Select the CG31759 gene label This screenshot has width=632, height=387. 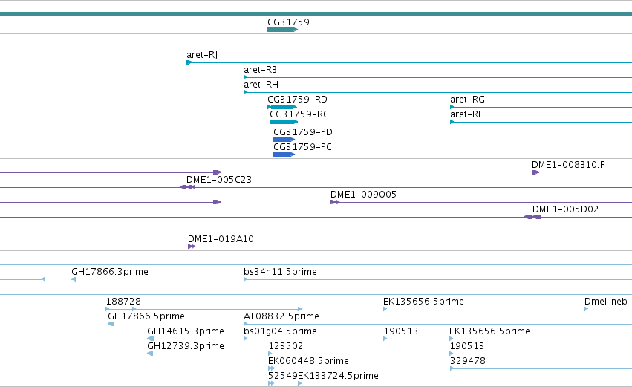(288, 22)
